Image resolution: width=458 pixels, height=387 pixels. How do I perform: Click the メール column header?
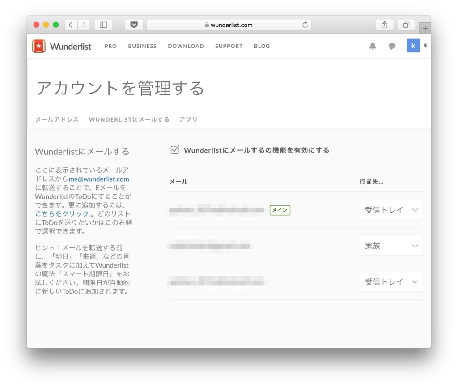(178, 181)
